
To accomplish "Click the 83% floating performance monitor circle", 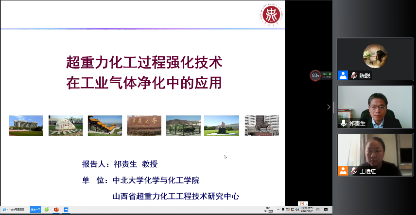I will click(315, 75).
